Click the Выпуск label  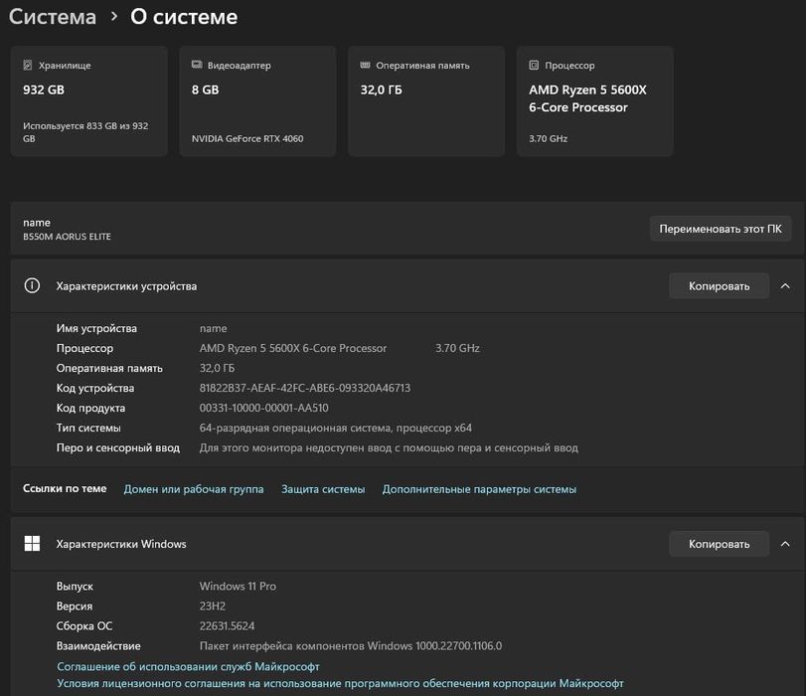click(75, 586)
